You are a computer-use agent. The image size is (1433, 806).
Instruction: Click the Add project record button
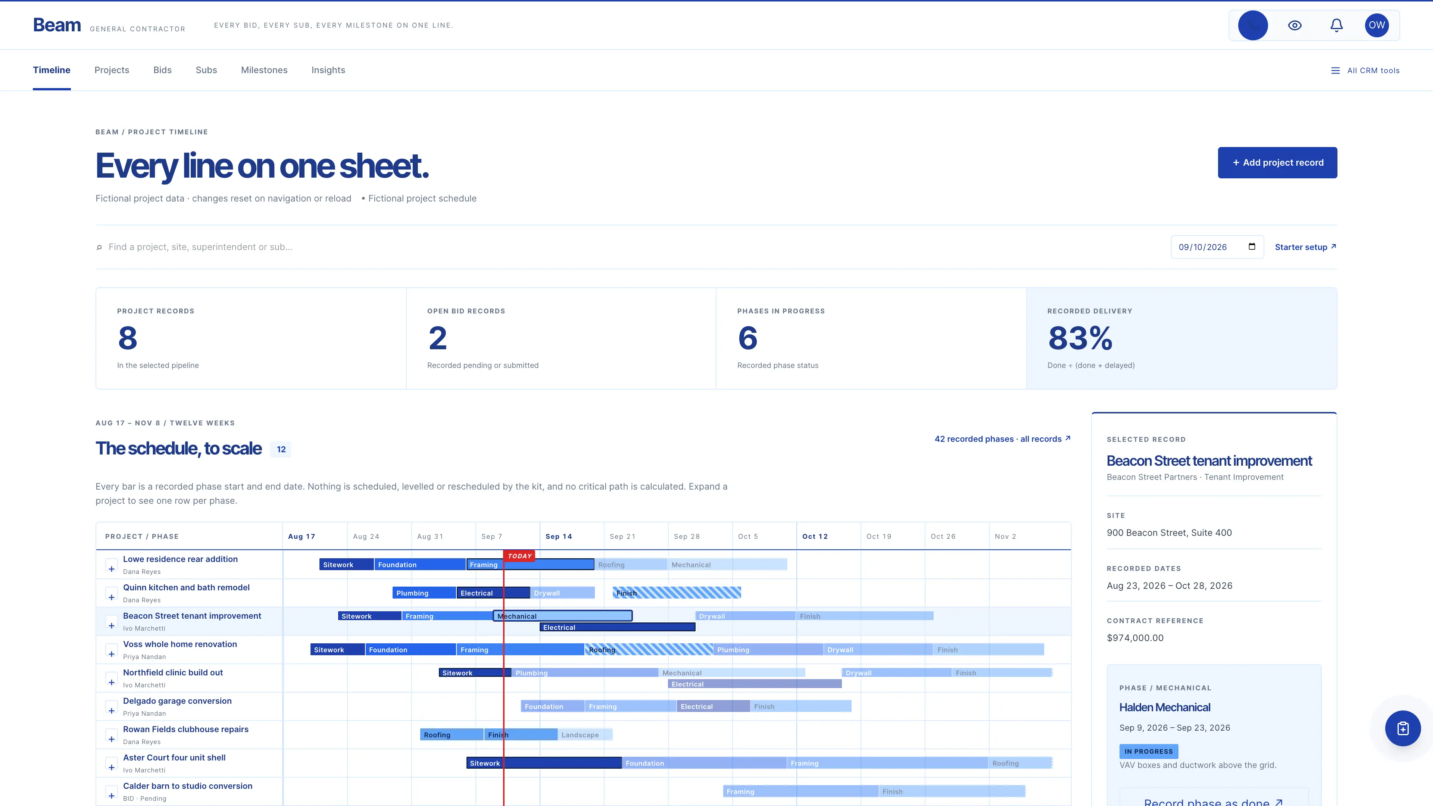tap(1277, 162)
